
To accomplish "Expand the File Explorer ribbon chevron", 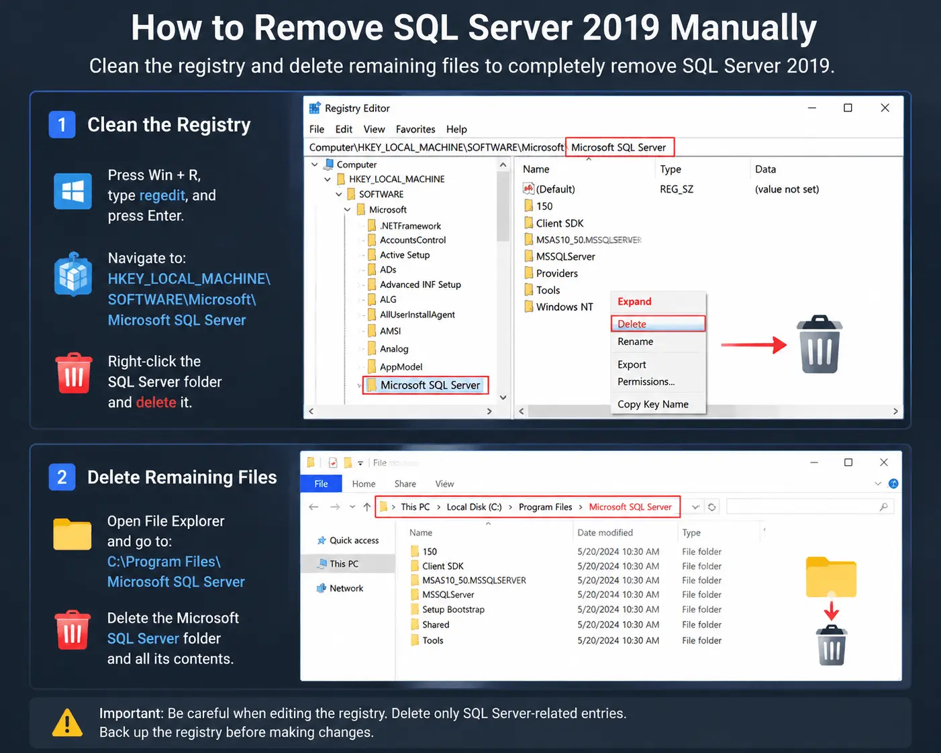I will tap(878, 484).
